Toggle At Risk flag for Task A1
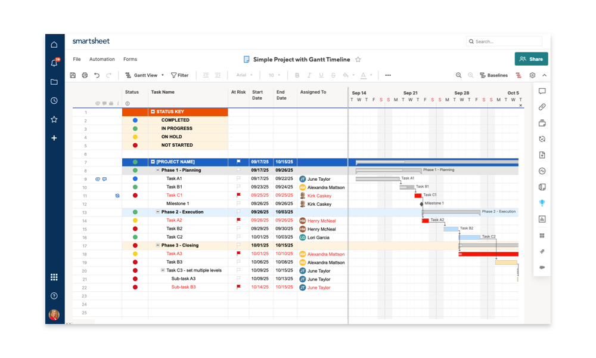This screenshot has height=358, width=596. tap(239, 178)
